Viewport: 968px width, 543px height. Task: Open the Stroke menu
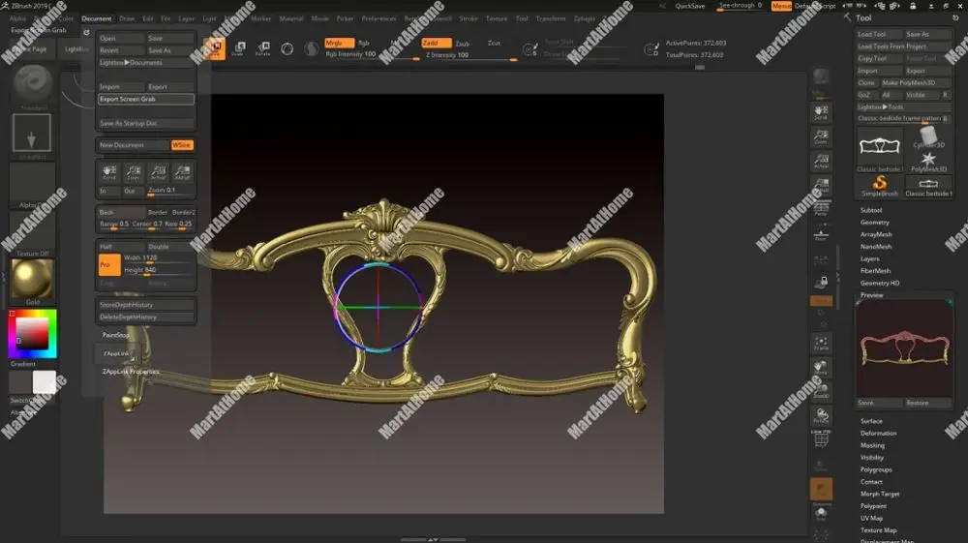[469, 18]
